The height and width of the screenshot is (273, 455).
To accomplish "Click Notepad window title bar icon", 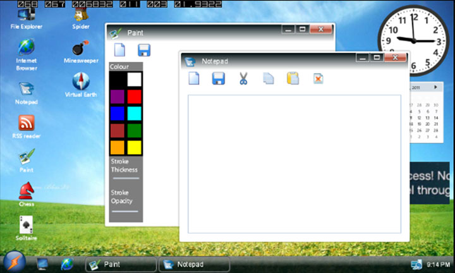I will click(190, 61).
